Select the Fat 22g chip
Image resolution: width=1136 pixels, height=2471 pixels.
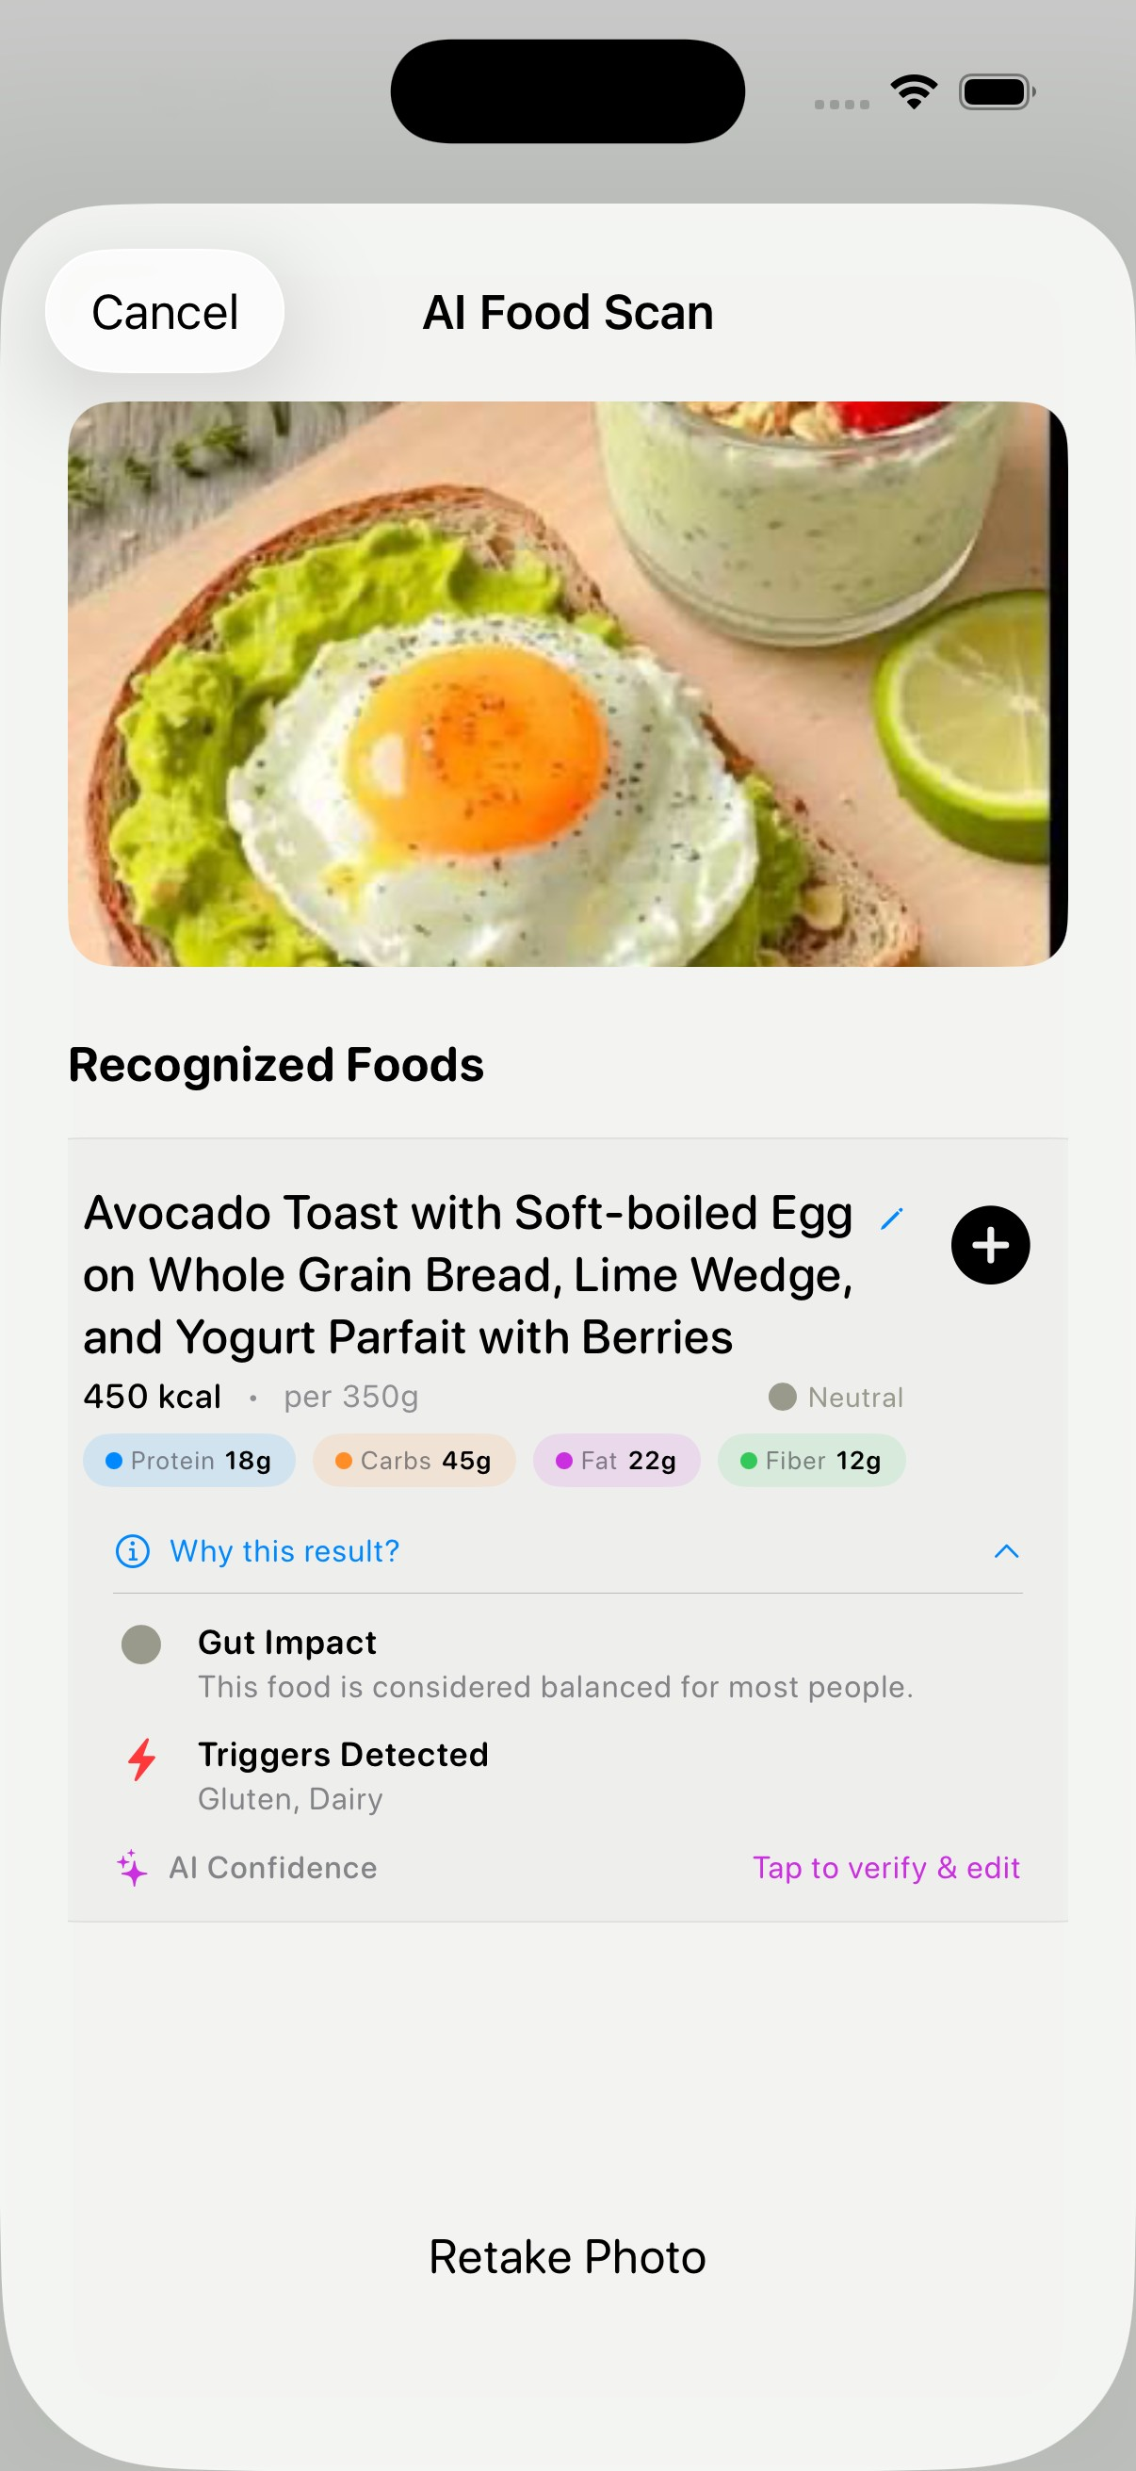[616, 1460]
